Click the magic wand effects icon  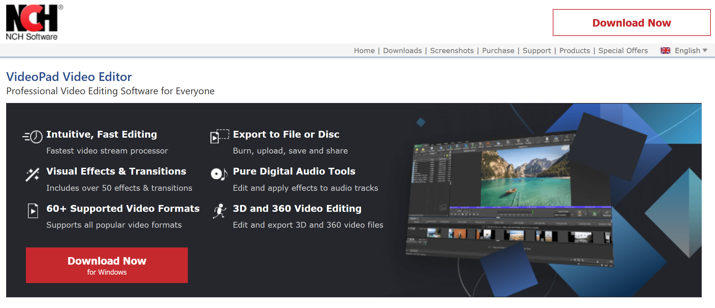(33, 175)
